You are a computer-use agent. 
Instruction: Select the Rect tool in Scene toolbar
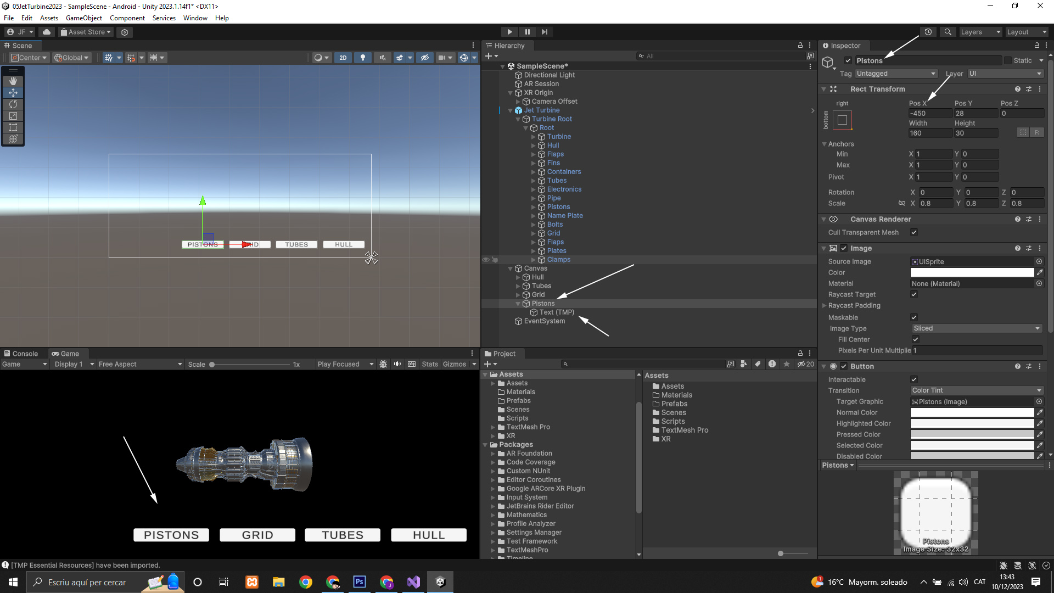(x=13, y=127)
